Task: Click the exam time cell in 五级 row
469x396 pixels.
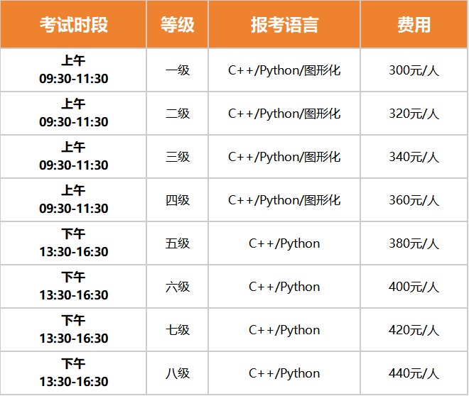Action: 74,243
